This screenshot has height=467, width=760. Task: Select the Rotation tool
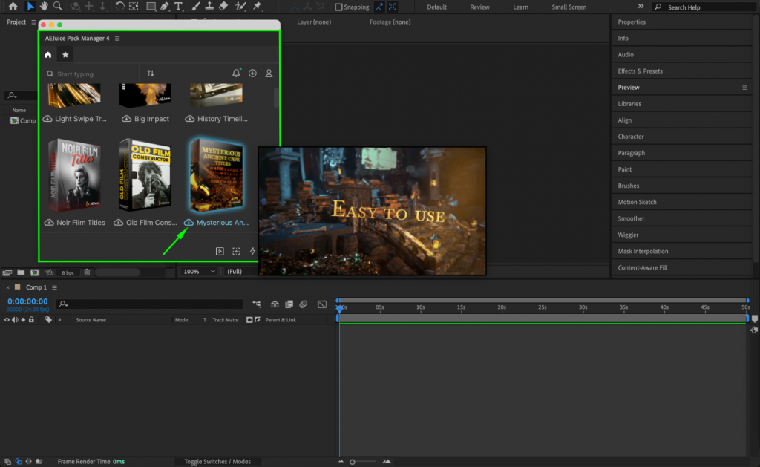tap(119, 7)
